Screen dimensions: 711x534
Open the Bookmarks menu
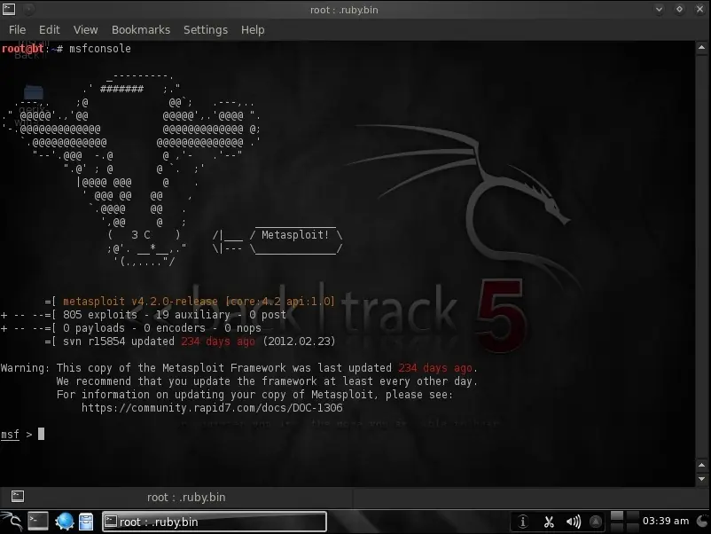[x=141, y=30]
